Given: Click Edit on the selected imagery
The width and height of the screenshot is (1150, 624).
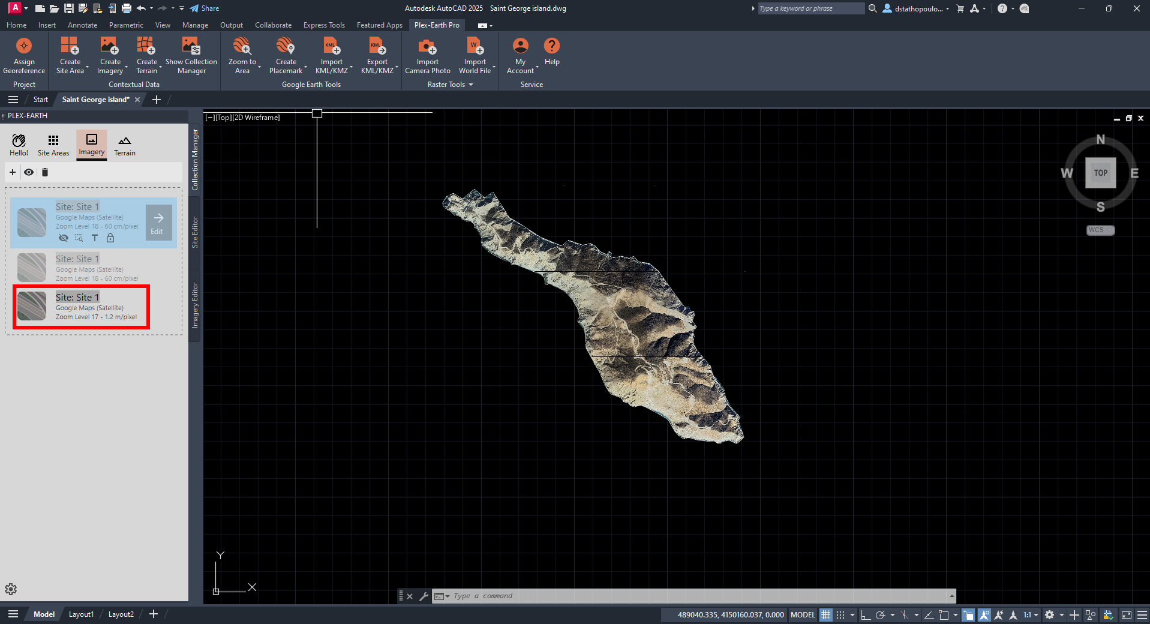Looking at the screenshot, I should (x=158, y=223).
